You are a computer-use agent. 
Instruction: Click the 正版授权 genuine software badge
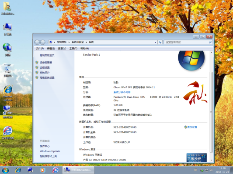coord(196,157)
